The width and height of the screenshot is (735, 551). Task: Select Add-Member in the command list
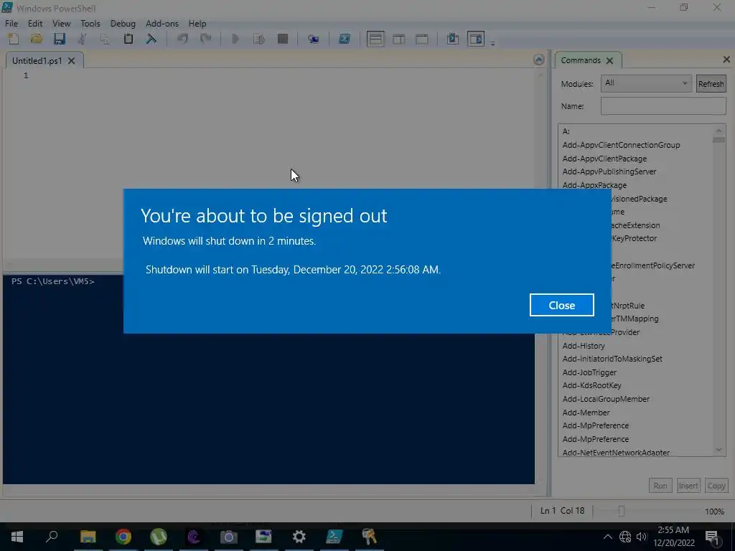586,413
